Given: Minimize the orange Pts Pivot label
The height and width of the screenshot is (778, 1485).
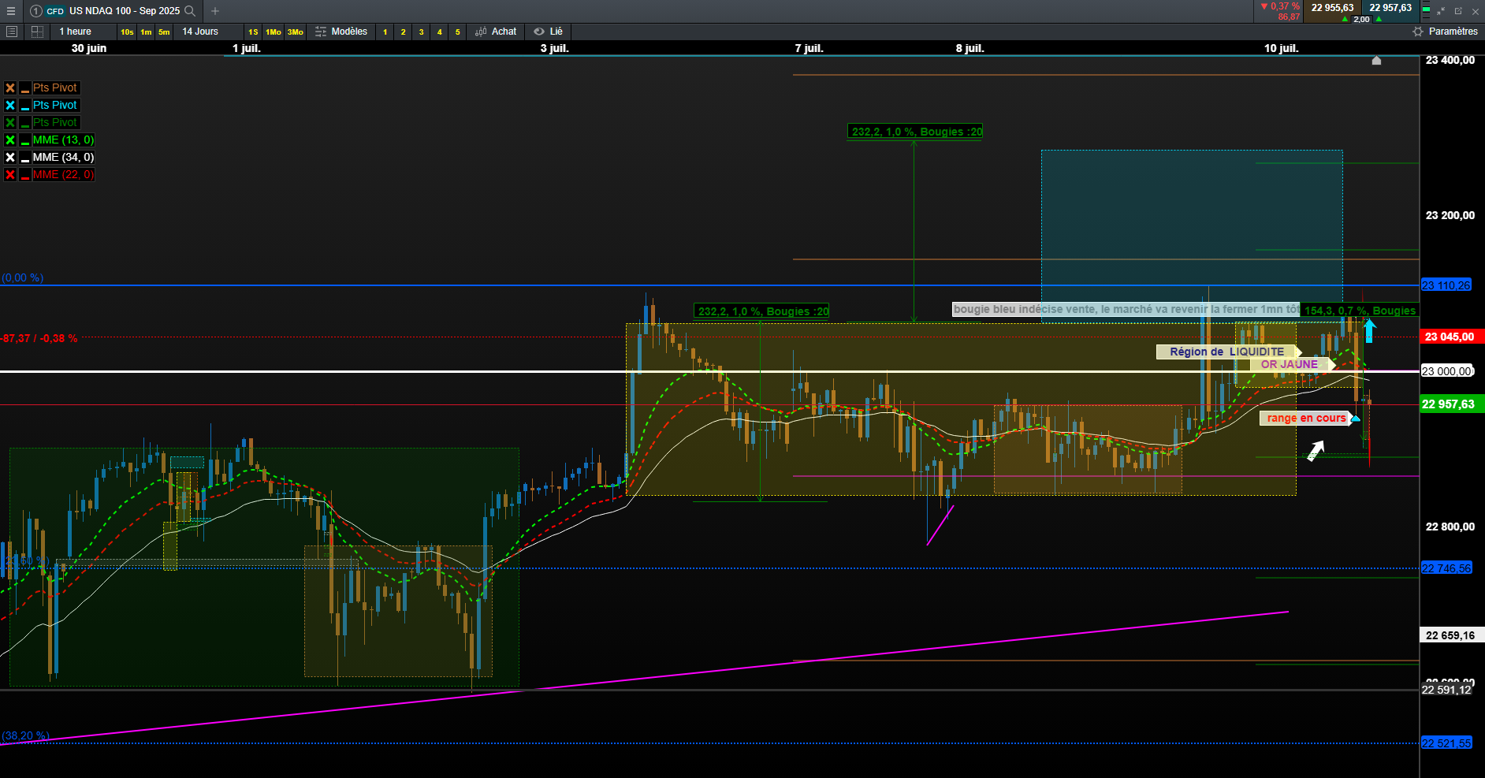Looking at the screenshot, I should [x=25, y=88].
